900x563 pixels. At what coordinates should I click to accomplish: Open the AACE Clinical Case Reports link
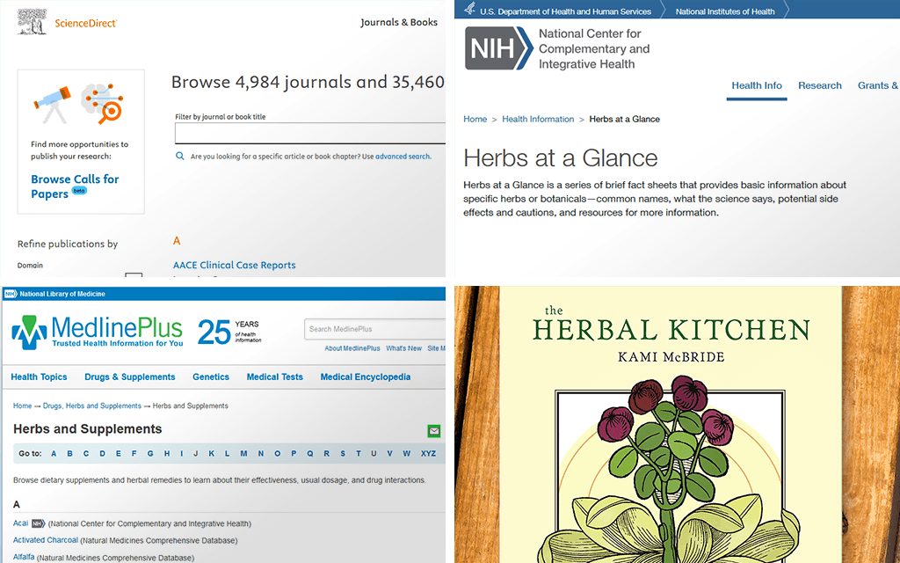[x=234, y=265]
